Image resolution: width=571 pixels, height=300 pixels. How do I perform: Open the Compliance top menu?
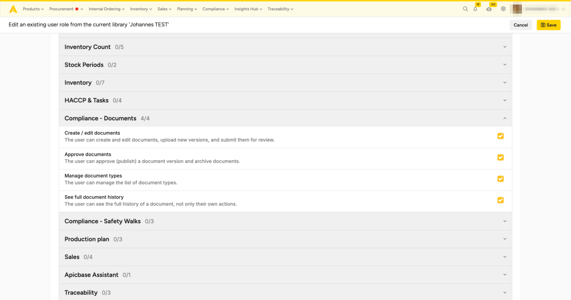pos(216,9)
